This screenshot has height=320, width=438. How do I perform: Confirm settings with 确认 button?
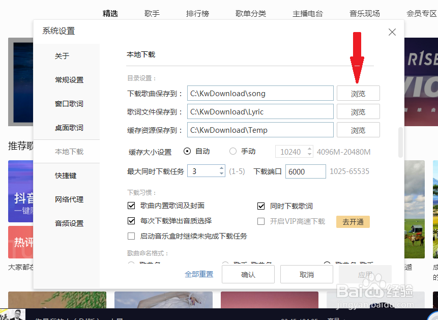coord(248,274)
